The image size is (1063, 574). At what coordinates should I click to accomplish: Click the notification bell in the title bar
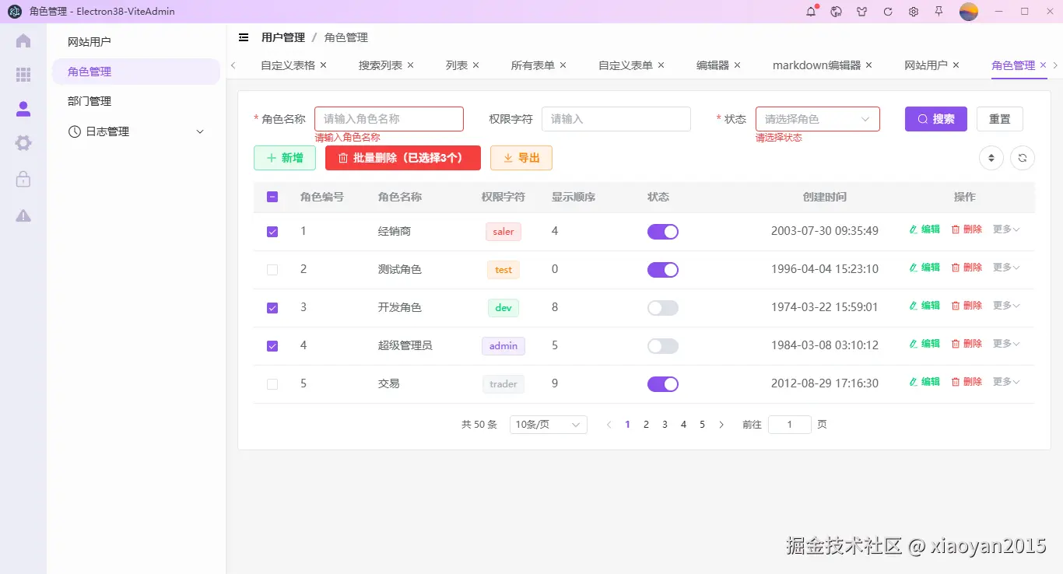point(810,12)
